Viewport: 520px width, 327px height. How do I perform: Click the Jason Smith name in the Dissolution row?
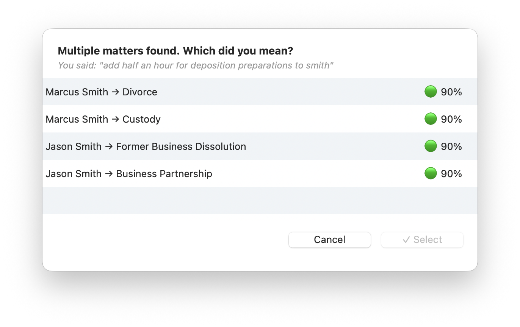[x=74, y=146]
